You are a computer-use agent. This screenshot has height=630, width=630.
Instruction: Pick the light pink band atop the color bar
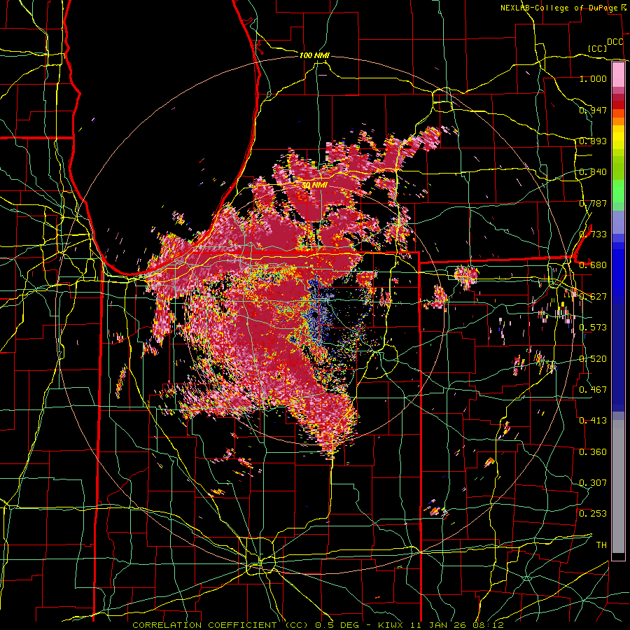coord(618,74)
